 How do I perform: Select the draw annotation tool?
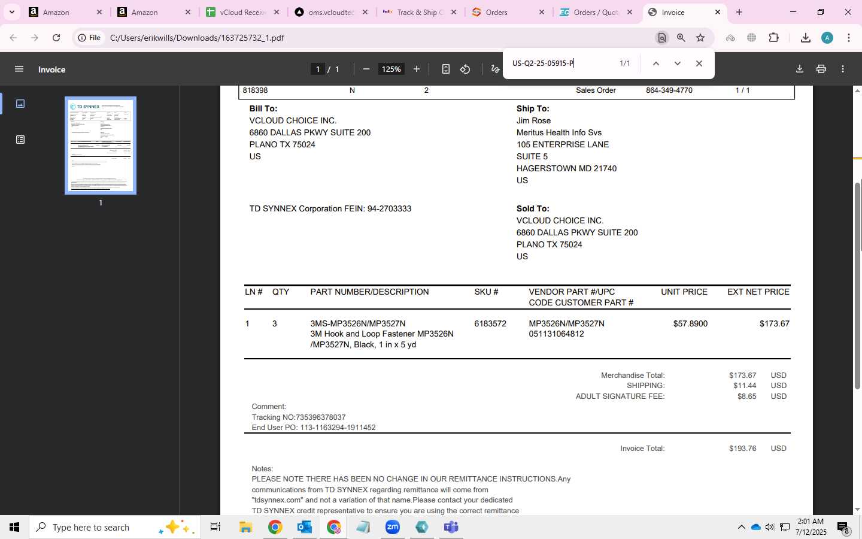pyautogui.click(x=495, y=69)
